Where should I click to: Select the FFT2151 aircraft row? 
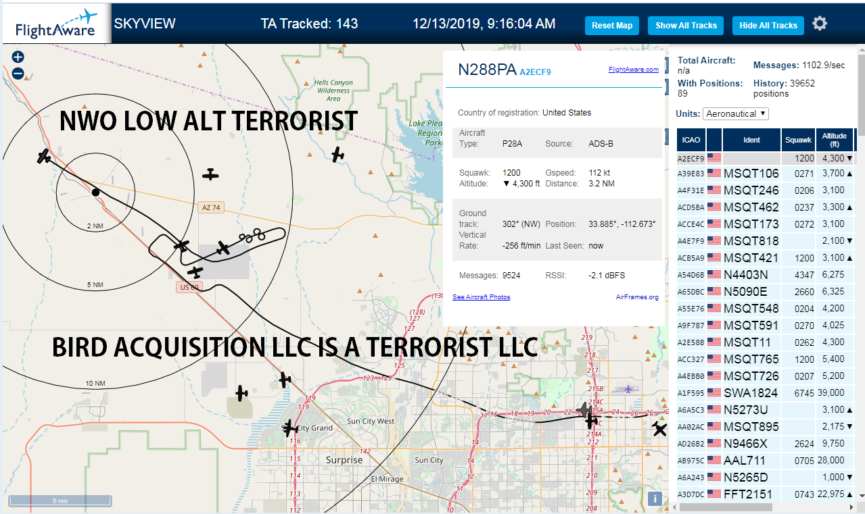(766, 494)
